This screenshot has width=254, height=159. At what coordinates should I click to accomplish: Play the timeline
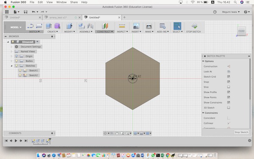click(x=16, y=141)
